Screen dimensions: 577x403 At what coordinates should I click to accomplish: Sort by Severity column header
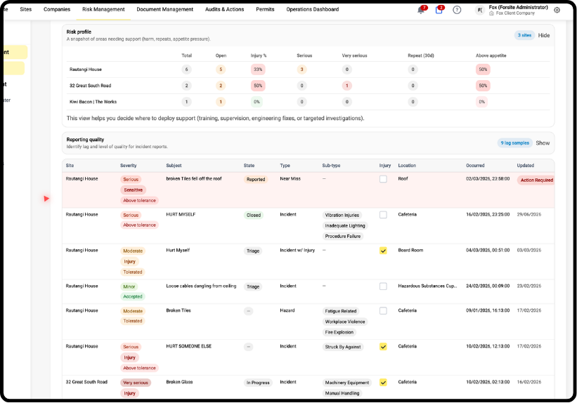click(x=128, y=166)
